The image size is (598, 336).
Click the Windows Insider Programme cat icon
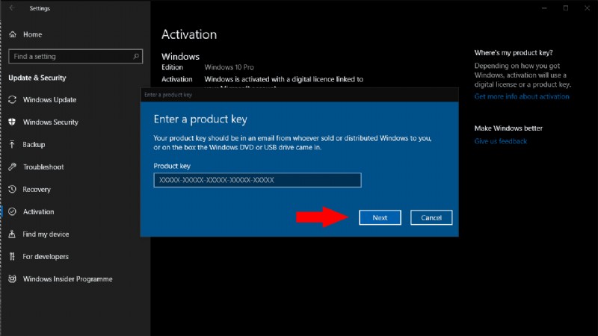pos(12,279)
